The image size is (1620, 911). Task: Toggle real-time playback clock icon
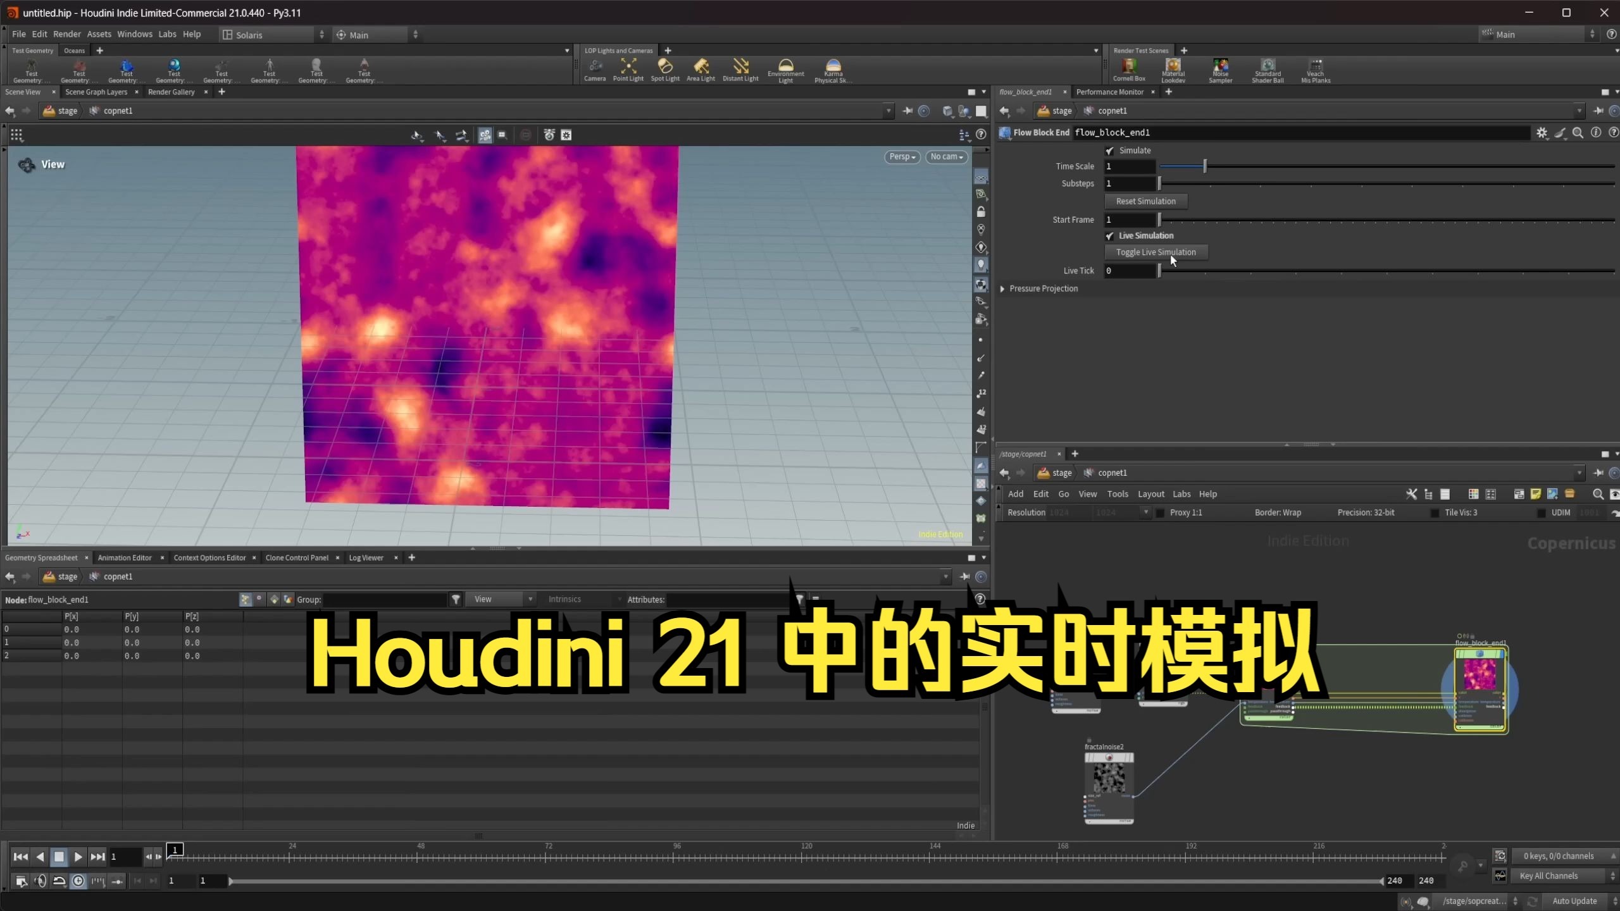(78, 881)
